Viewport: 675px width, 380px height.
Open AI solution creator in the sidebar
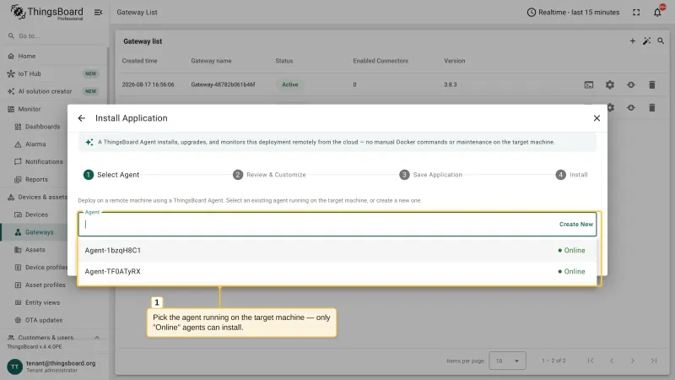click(x=53, y=91)
